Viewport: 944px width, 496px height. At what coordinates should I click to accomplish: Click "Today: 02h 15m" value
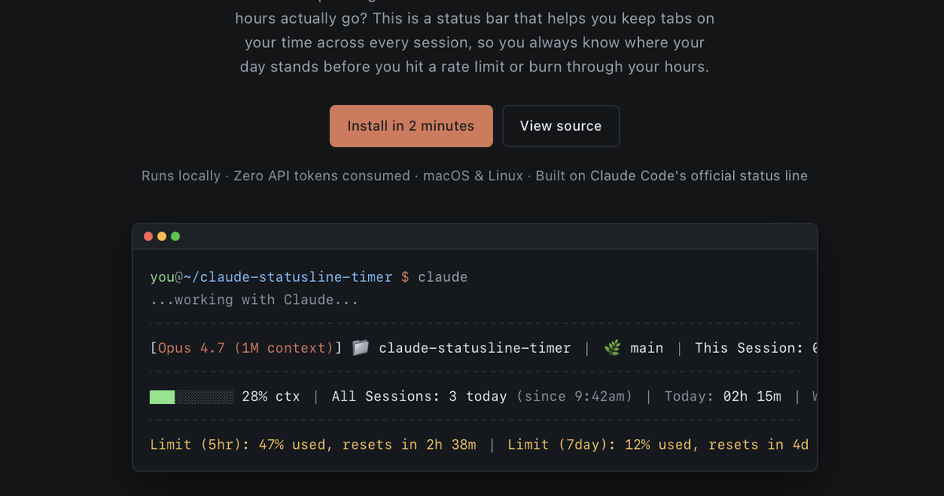pyautogui.click(x=723, y=396)
